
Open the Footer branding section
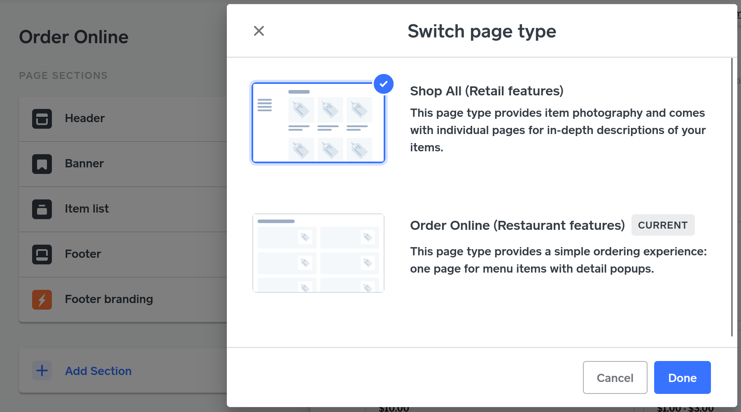(109, 299)
